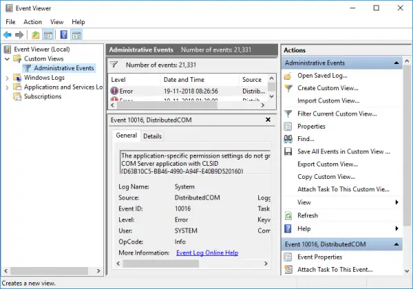413x289 pixels.
Task: Open the Action menu
Action: click(x=32, y=22)
